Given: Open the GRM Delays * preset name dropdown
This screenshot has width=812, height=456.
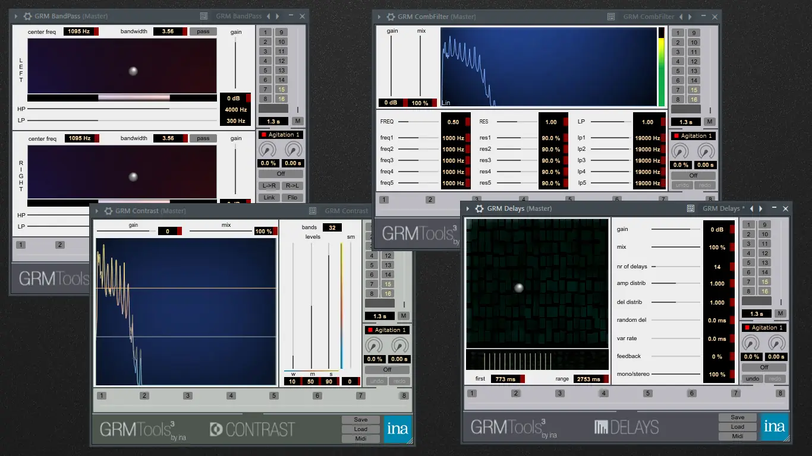Looking at the screenshot, I should (x=724, y=208).
